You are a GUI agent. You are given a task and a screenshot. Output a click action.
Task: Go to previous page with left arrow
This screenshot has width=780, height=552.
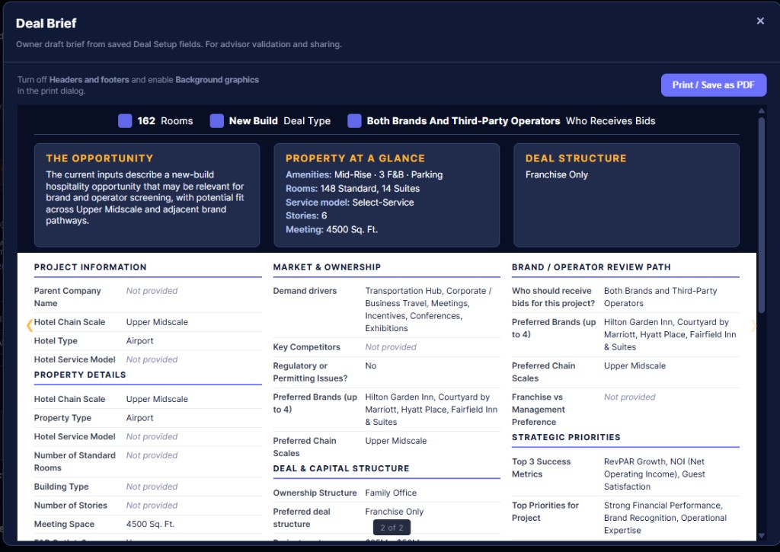(30, 325)
